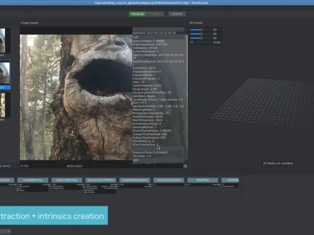Select the StructureFromMotion node
The image size is (314, 235).
(x=100, y=180)
